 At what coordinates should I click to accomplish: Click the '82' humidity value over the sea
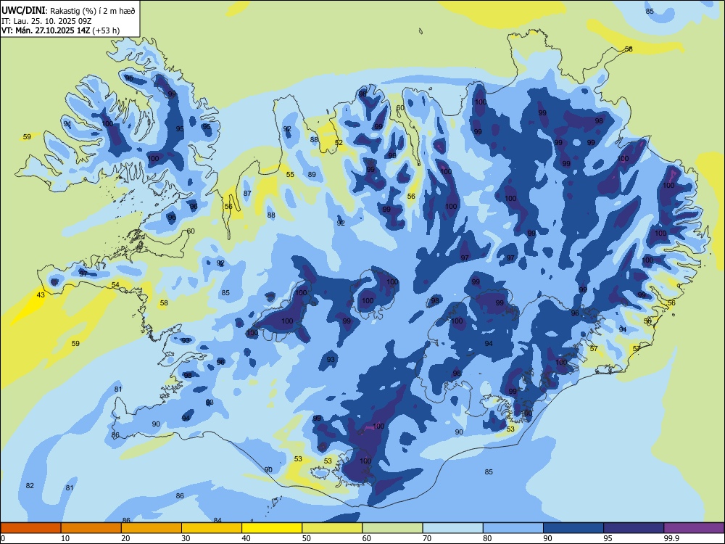point(30,486)
